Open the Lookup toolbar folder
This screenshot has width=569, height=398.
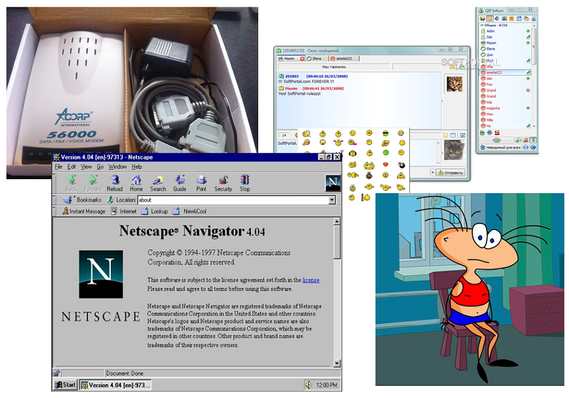coord(155,211)
